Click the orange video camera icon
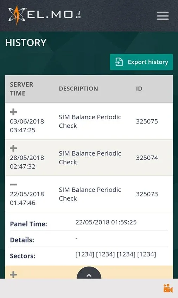Image resolution: width=178 pixels, height=298 pixels. [x=168, y=289]
